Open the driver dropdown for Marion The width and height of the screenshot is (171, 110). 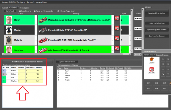[x=36, y=30]
